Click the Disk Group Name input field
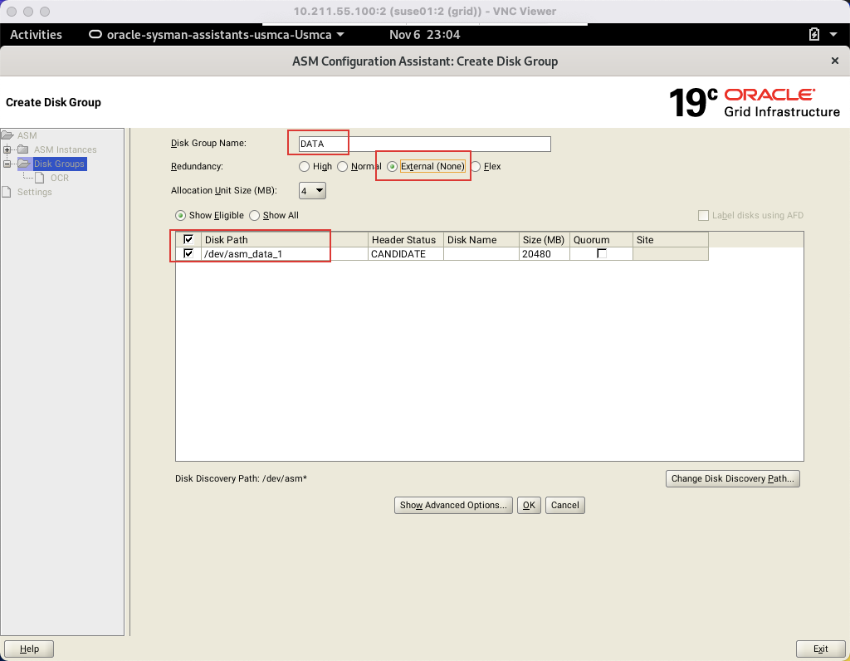The height and width of the screenshot is (661, 850). point(424,144)
